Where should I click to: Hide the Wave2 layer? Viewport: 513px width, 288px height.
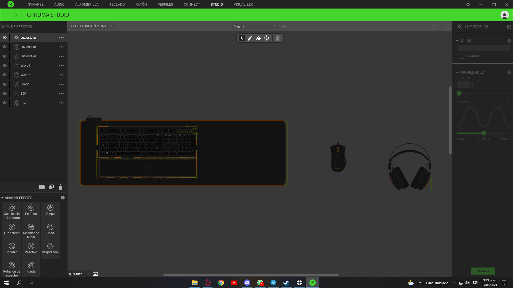[5, 75]
